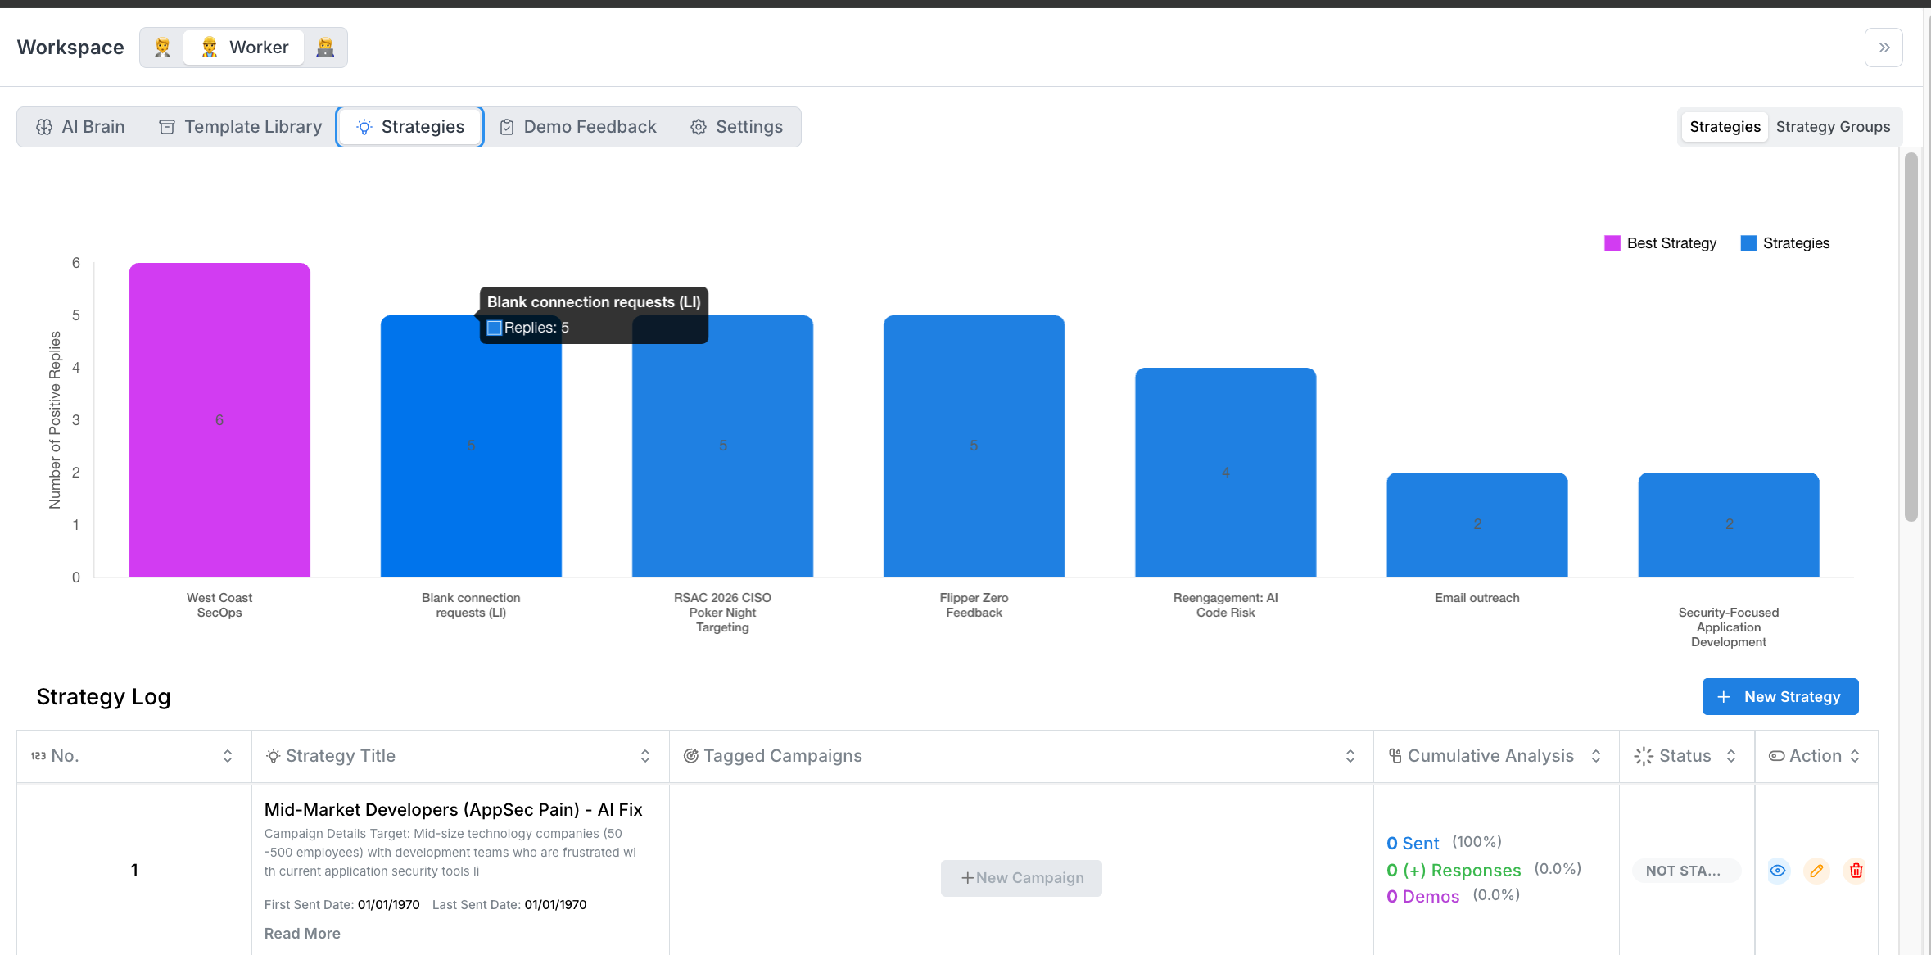
Task: Click the Status spinner header icon
Action: (x=1644, y=756)
